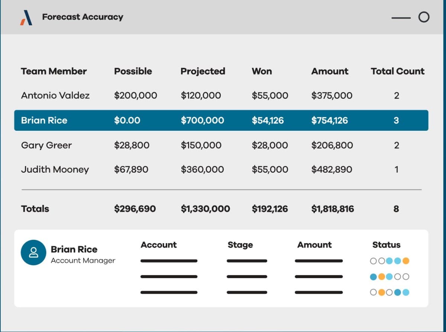Click first blue dot in second status row
Screen dimensions: 446x332
point(374,277)
